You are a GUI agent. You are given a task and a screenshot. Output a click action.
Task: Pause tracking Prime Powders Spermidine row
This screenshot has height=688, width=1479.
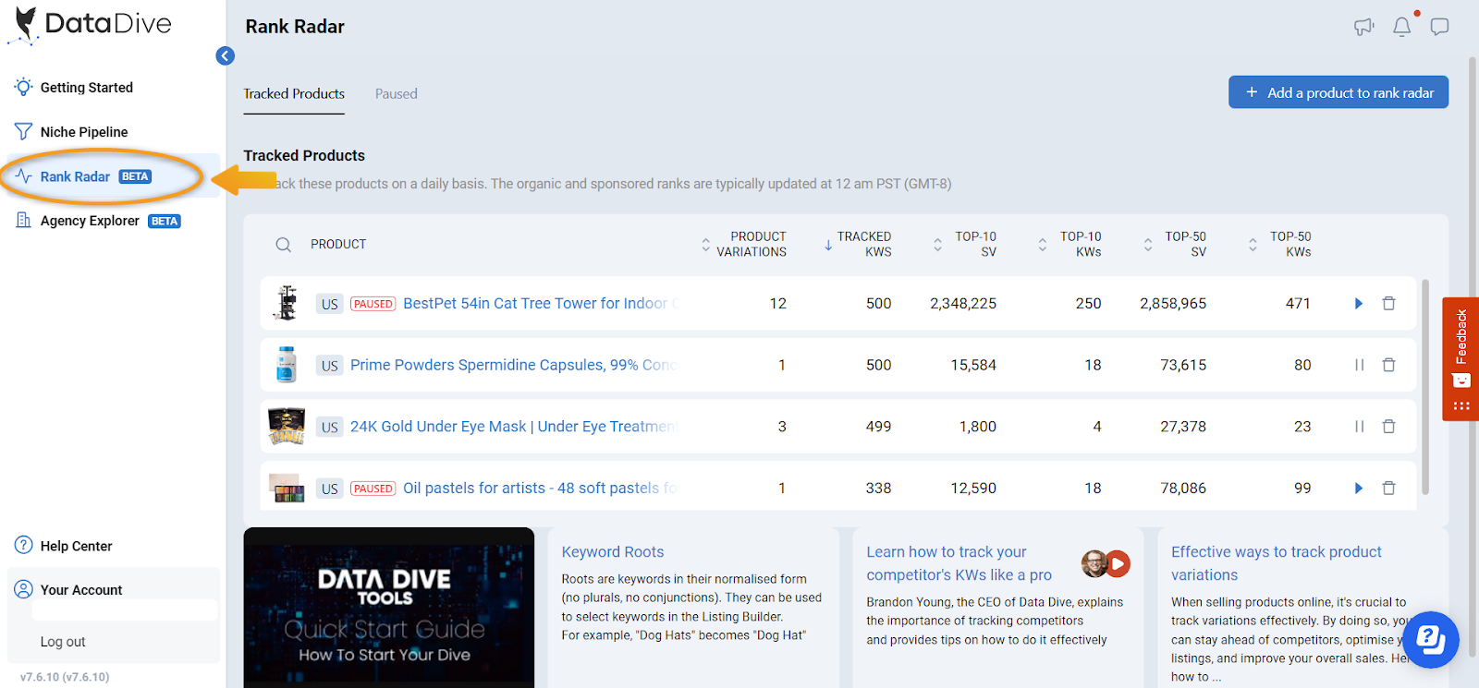pos(1359,365)
